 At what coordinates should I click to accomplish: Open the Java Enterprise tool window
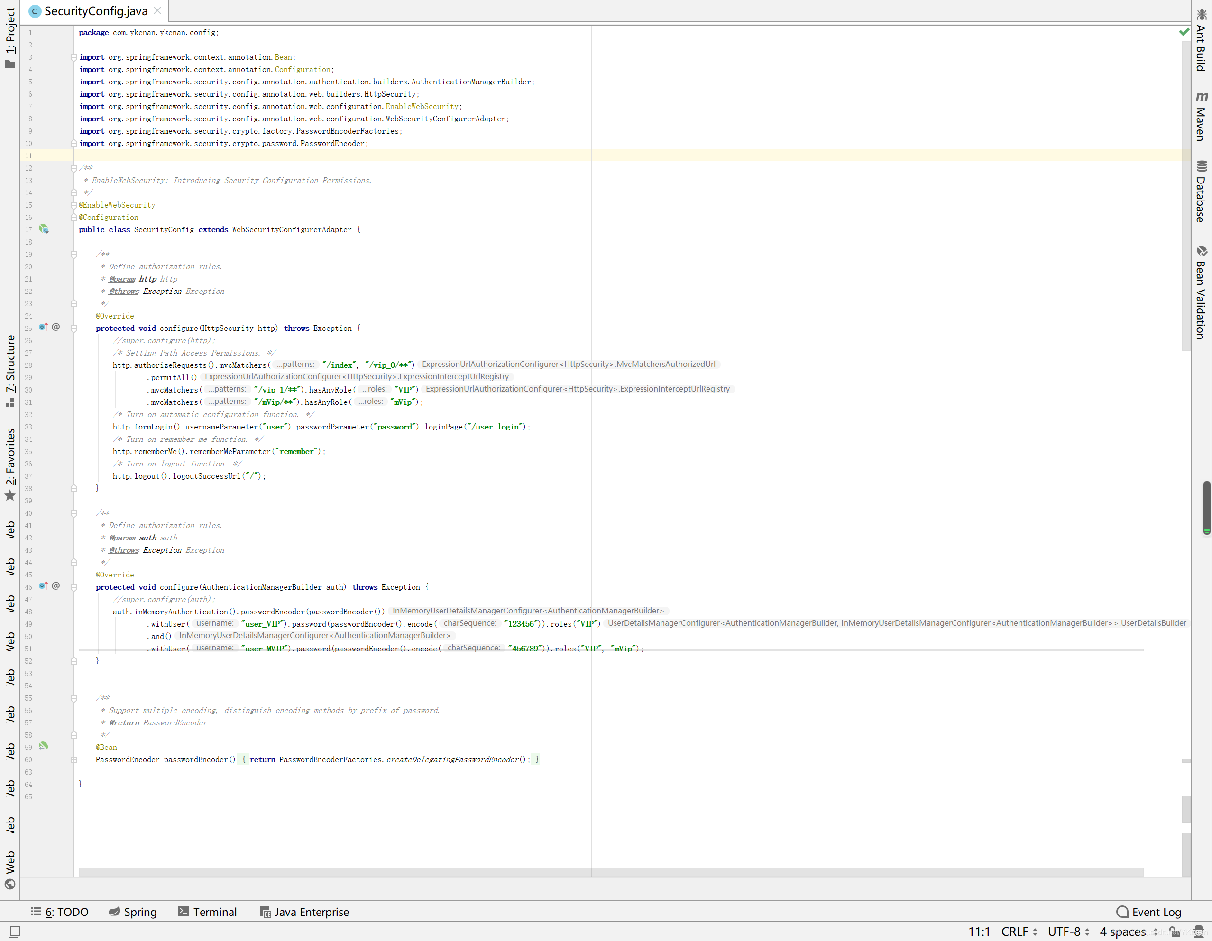pyautogui.click(x=305, y=912)
